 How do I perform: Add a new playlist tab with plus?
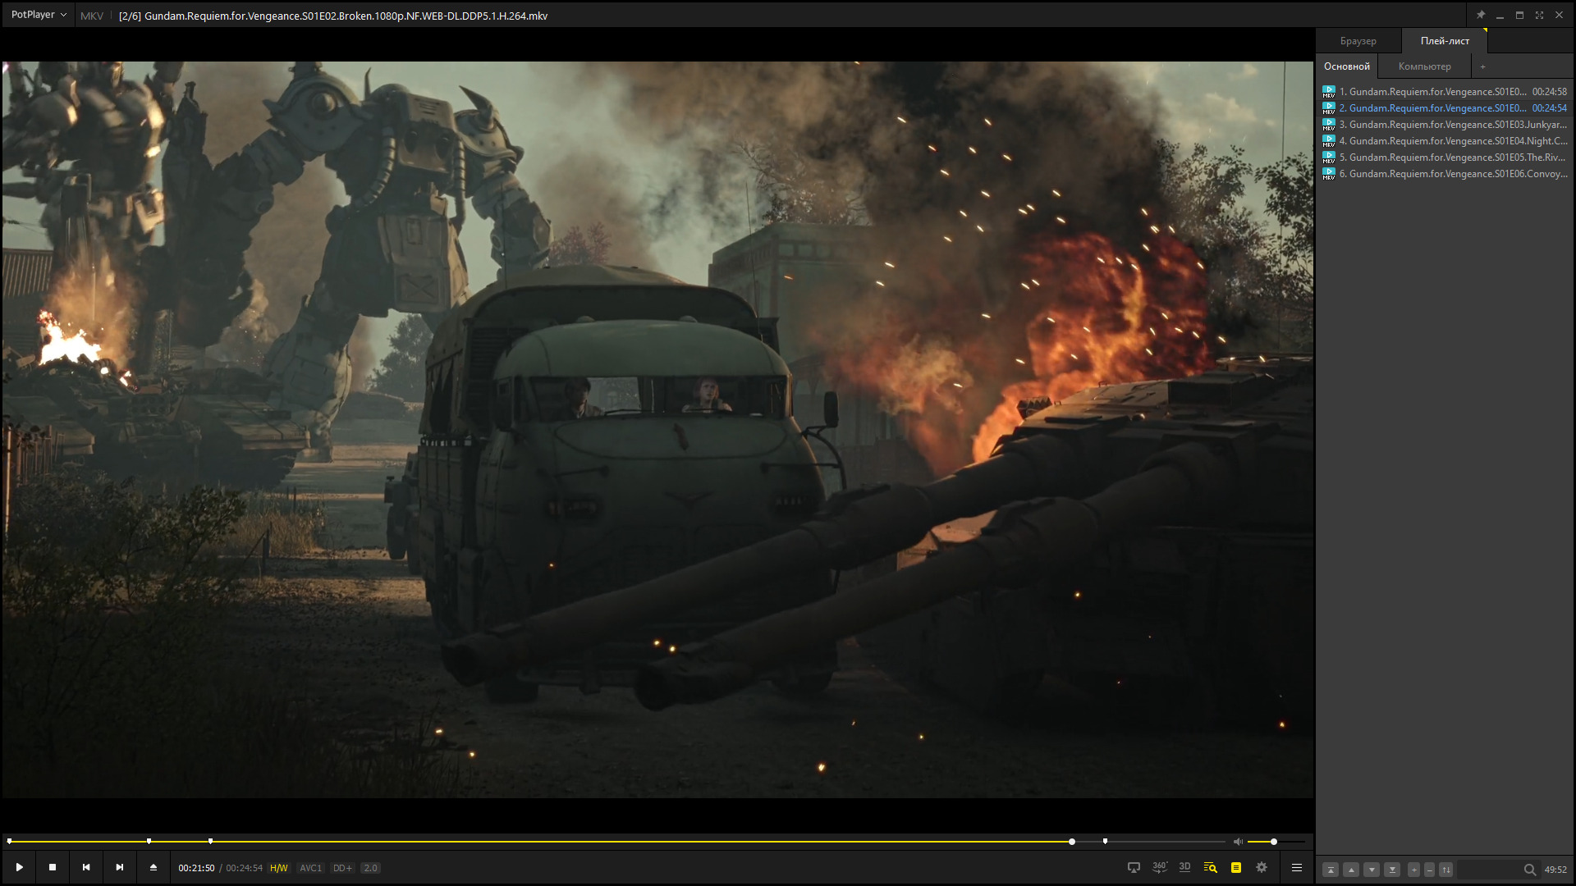(1482, 66)
